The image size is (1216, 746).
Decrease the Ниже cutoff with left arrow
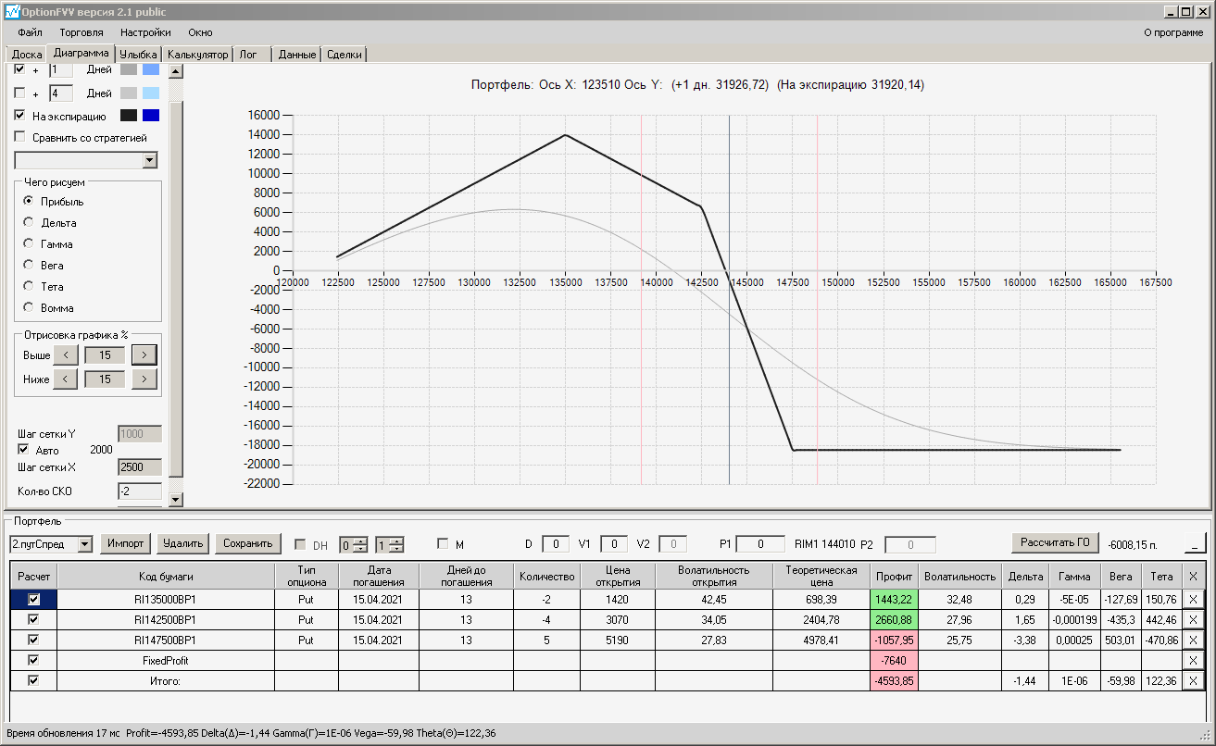pyautogui.click(x=65, y=379)
